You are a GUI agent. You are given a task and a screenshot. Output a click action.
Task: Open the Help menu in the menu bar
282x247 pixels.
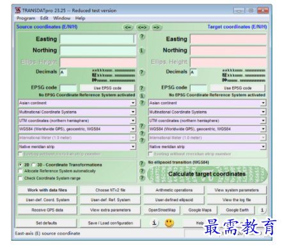(80, 19)
